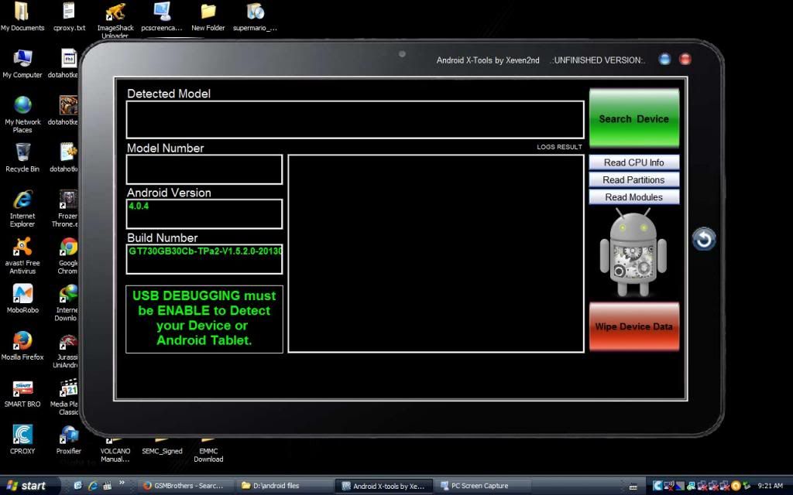
Task: Open the Recycle Bin desktop icon
Action: click(x=22, y=153)
